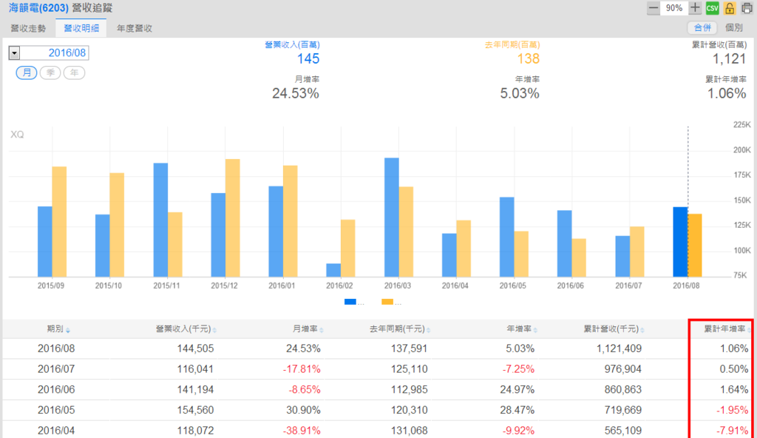Click the summary 營業收入 value 145
This screenshot has height=438, width=757.
[308, 59]
